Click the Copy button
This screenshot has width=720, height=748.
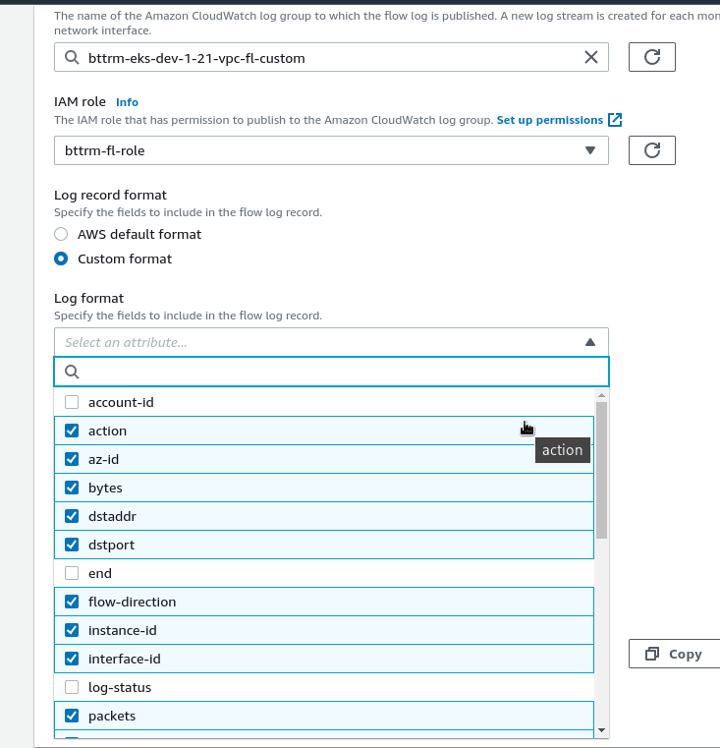point(674,654)
